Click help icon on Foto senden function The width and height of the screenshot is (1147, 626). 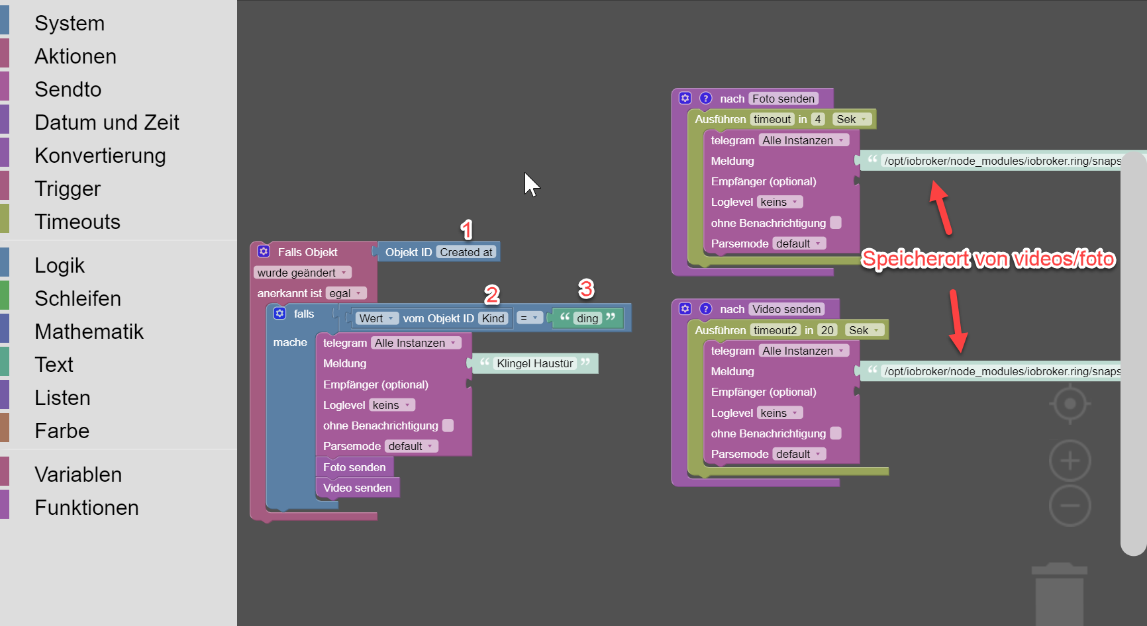(706, 98)
